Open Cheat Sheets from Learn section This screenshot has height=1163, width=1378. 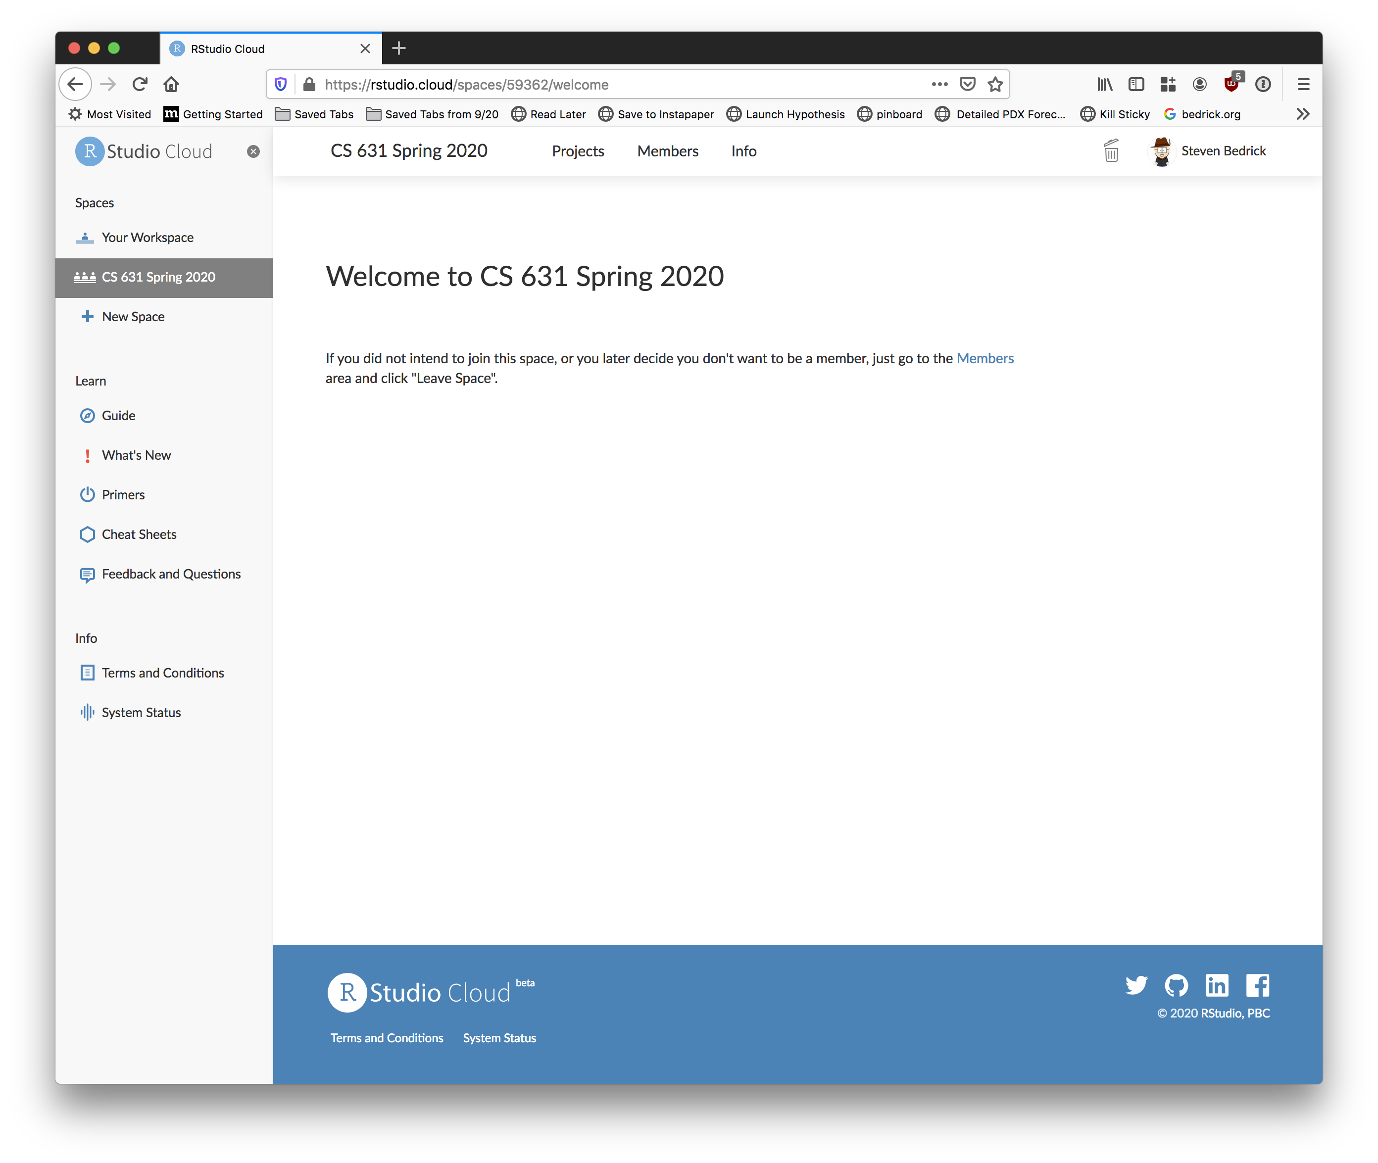[139, 534]
